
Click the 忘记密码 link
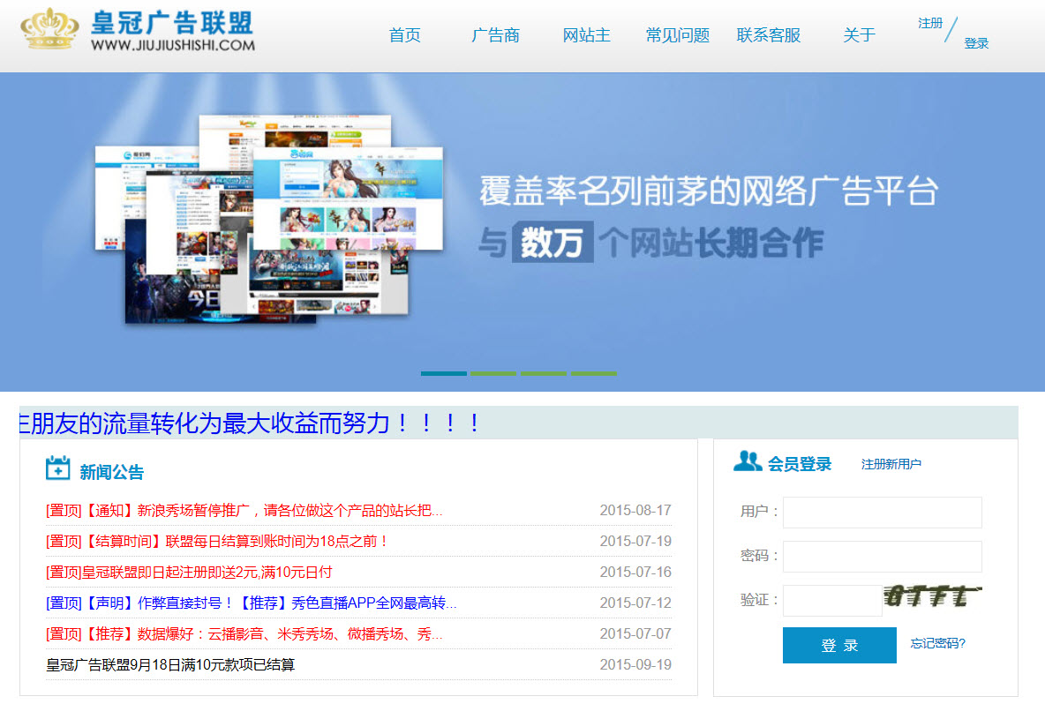(x=939, y=646)
